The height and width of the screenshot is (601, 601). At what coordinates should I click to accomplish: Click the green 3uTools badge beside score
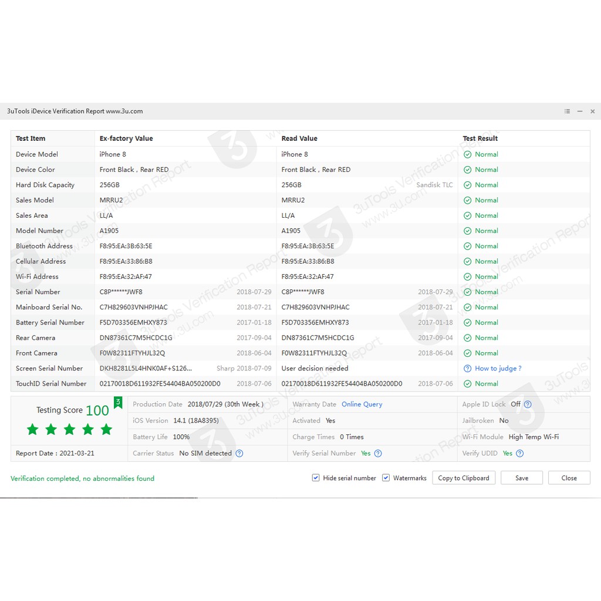tap(118, 402)
